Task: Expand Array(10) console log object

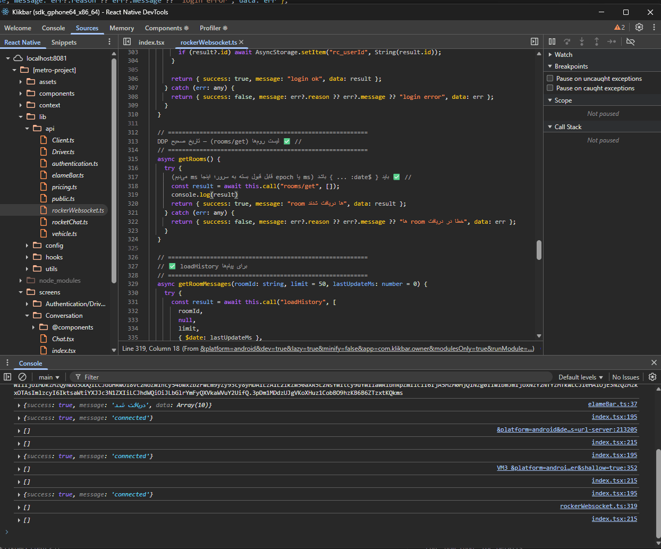Action: 19,406
